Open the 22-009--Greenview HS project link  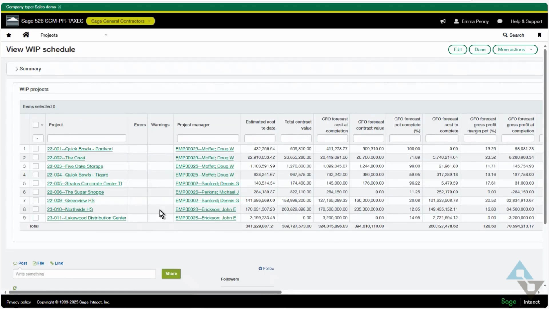(71, 201)
